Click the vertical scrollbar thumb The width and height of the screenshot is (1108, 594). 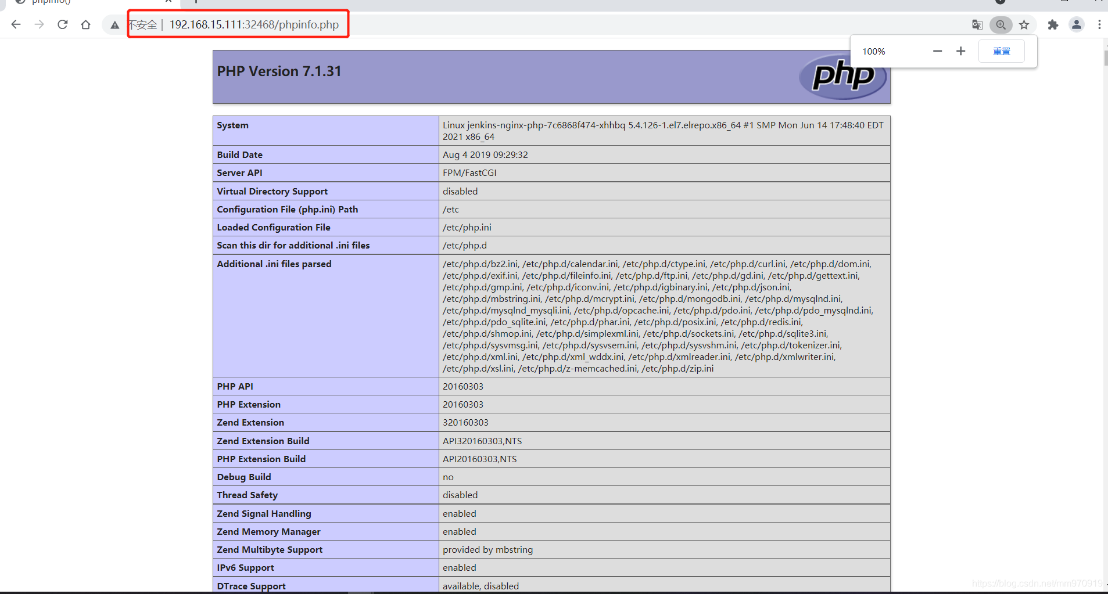click(x=1106, y=58)
